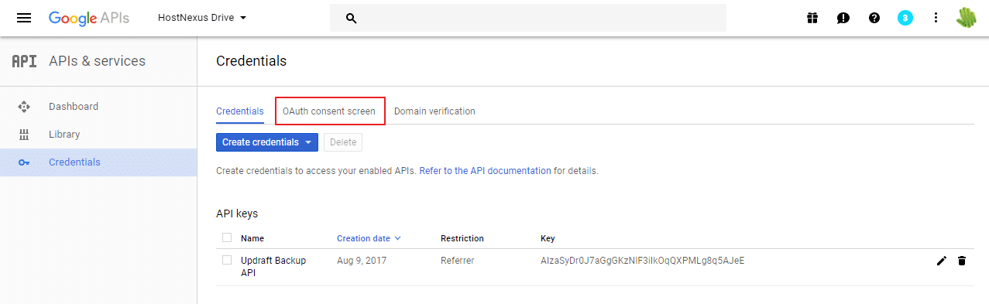Open the feedback alert icon

point(843,18)
